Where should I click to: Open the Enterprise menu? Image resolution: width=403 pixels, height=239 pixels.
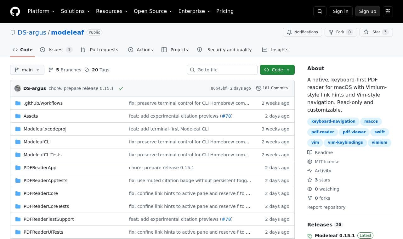pyautogui.click(x=194, y=11)
